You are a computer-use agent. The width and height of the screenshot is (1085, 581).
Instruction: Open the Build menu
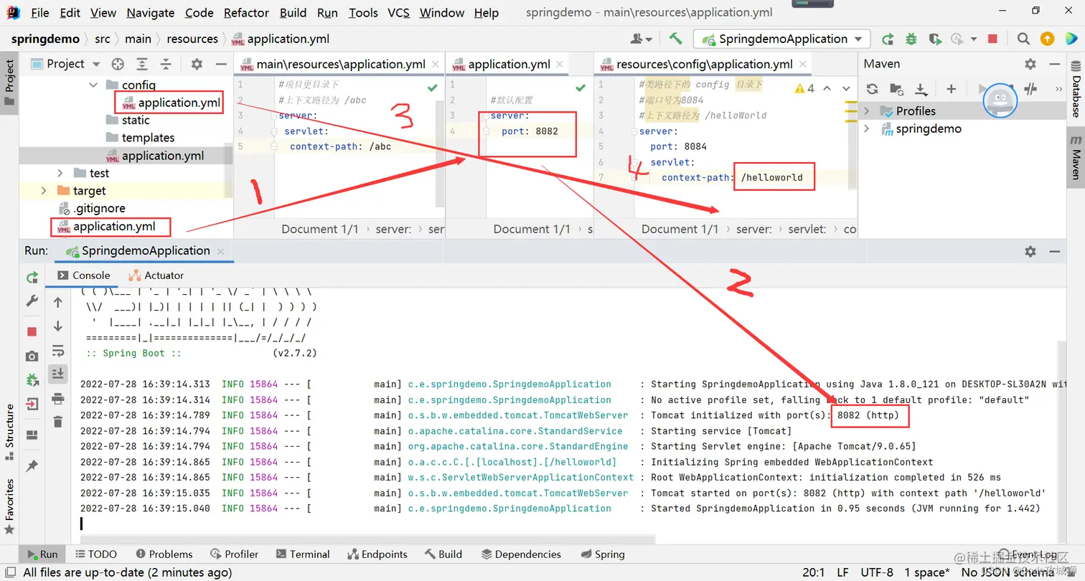tap(293, 13)
